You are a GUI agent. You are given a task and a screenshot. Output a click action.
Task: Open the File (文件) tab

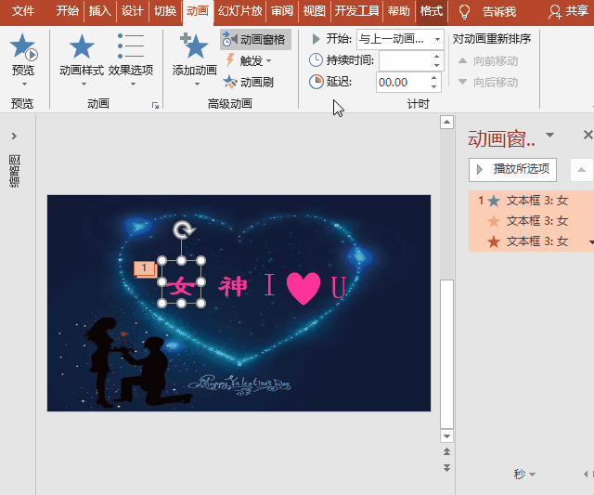23,11
